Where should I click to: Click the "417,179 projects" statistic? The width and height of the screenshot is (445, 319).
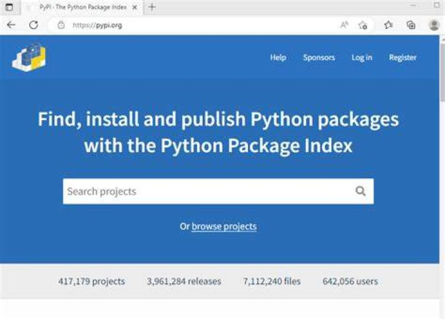(91, 281)
